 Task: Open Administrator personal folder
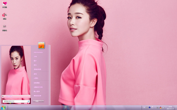coord(38,52)
